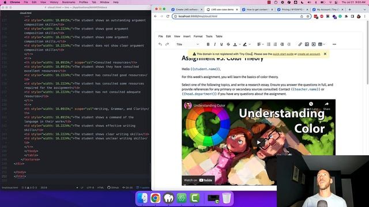Open Finder from the Dock
This screenshot has width=369, height=207.
click(142, 198)
